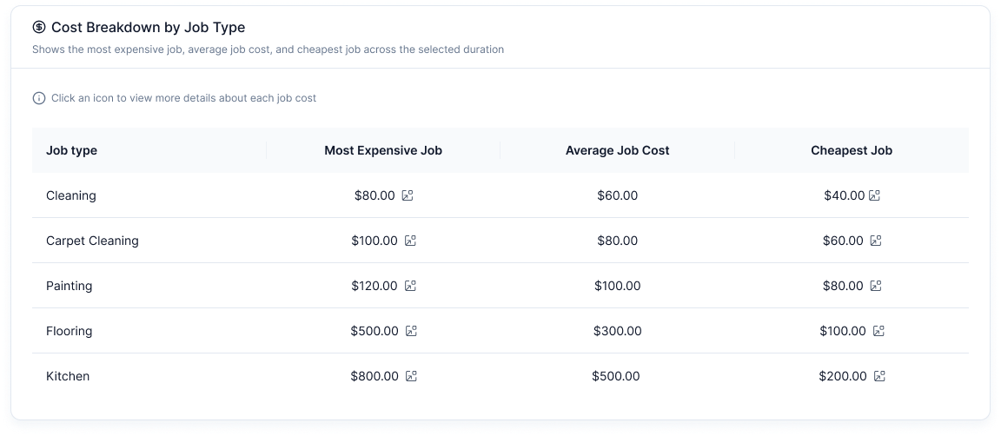Open details icon for Carpet Cleaning $100.00
Image resolution: width=1001 pixels, height=436 pixels.
(x=410, y=241)
